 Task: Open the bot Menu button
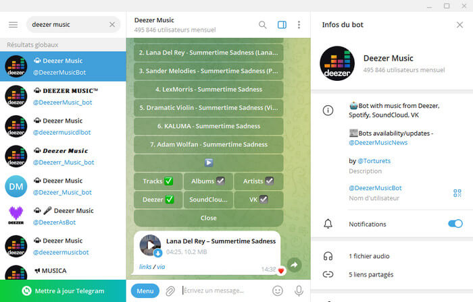(145, 291)
